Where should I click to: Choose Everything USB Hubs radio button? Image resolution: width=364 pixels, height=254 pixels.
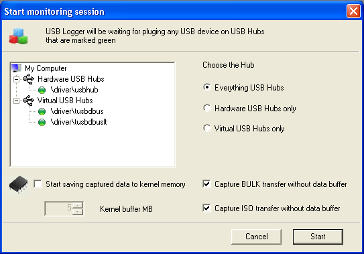[207, 87]
